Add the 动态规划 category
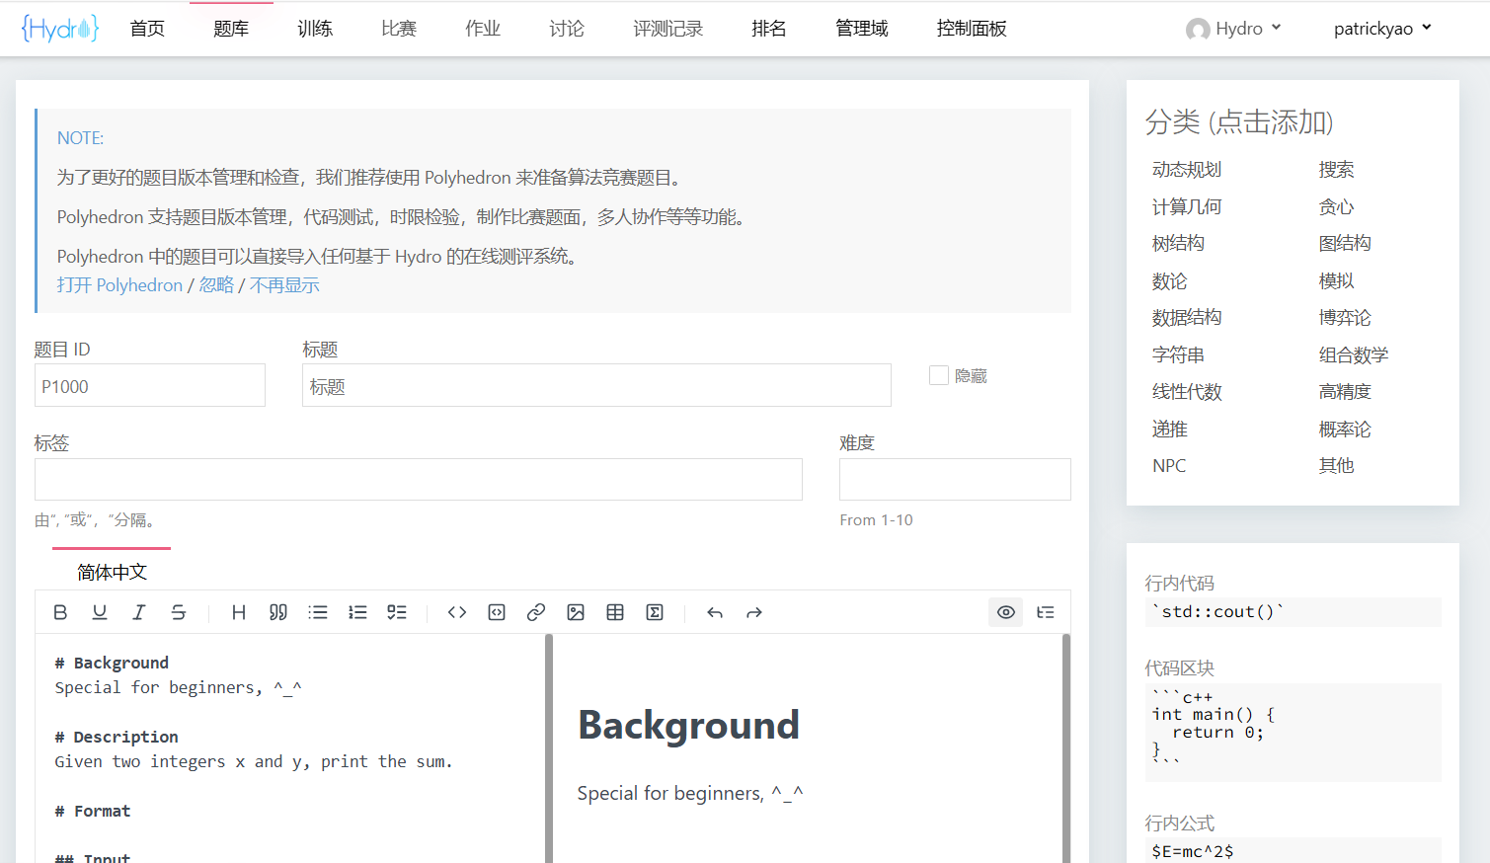This screenshot has height=863, width=1490. point(1187,170)
